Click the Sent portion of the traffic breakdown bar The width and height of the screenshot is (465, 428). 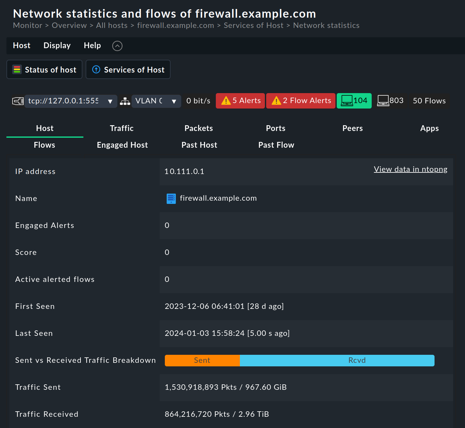(x=202, y=360)
